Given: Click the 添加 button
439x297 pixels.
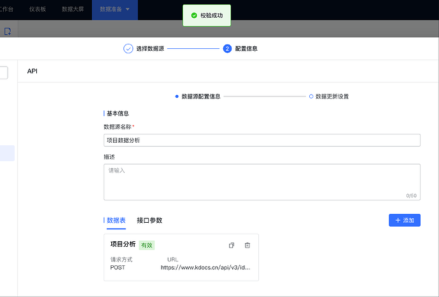Looking at the screenshot, I should point(405,220).
